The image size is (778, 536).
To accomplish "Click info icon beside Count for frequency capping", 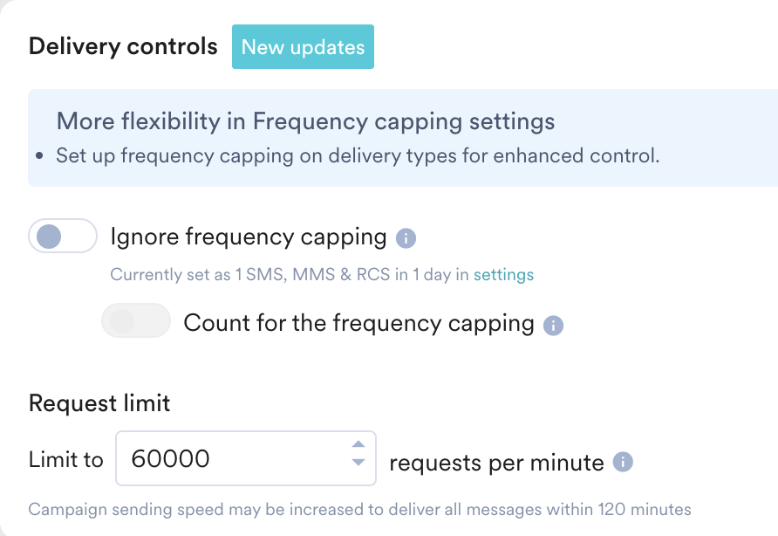I will (x=553, y=326).
